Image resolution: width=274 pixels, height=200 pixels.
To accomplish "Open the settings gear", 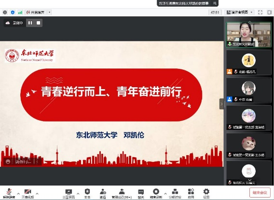I will (x=206, y=193).
